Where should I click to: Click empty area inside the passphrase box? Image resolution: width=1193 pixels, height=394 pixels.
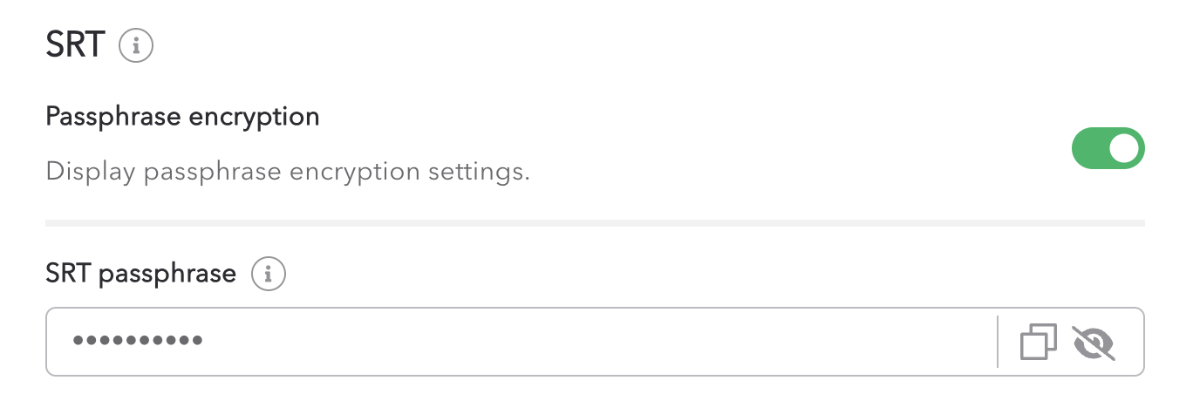(x=610, y=342)
